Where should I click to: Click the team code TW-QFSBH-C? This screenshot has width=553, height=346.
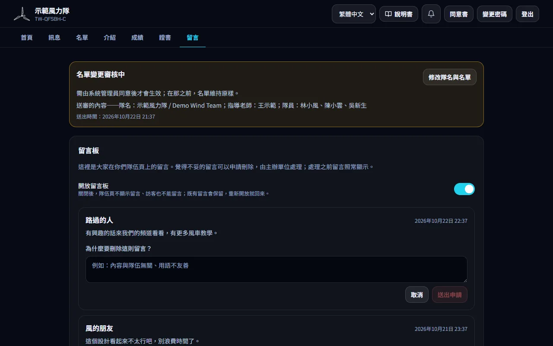click(x=51, y=19)
